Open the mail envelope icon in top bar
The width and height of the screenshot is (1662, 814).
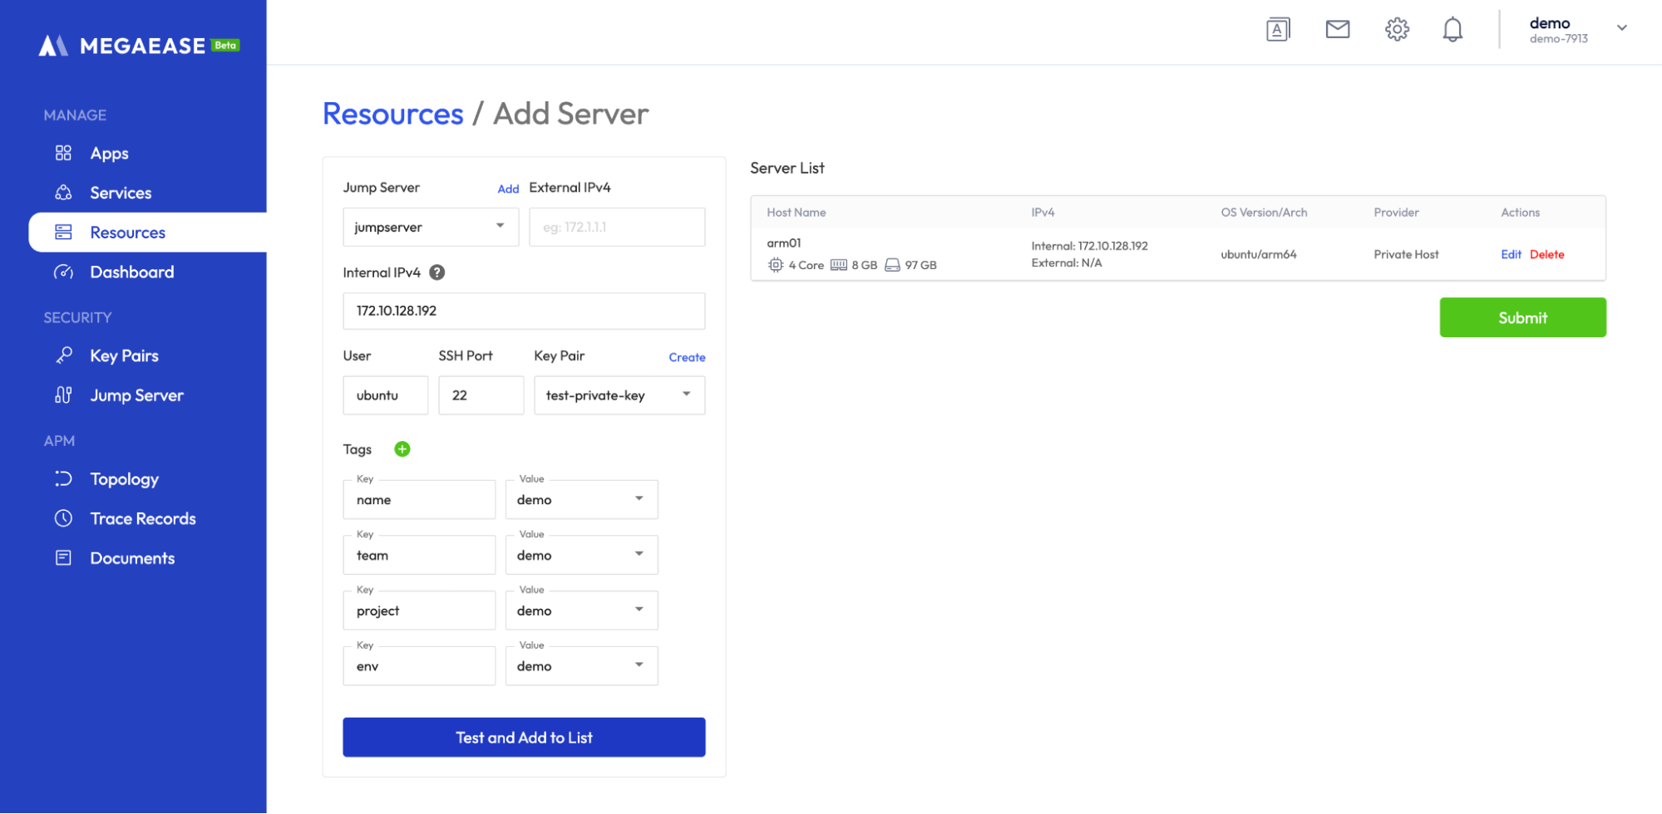1337,28
